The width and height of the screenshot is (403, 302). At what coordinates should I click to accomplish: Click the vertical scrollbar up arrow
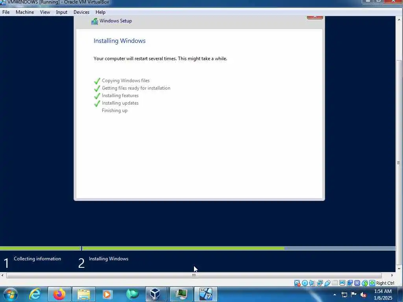[399, 20]
